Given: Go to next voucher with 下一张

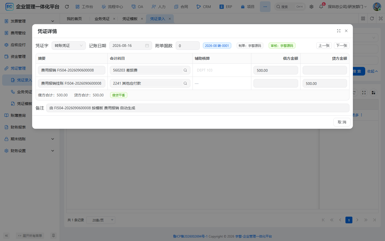Looking at the screenshot, I should [x=342, y=46].
